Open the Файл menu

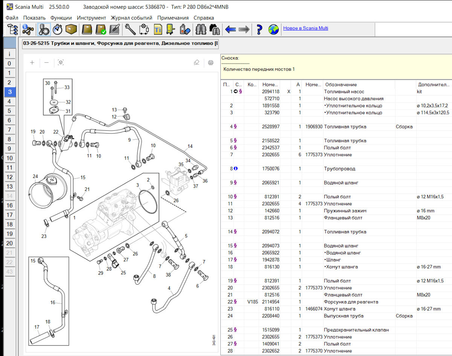[x=12, y=18]
